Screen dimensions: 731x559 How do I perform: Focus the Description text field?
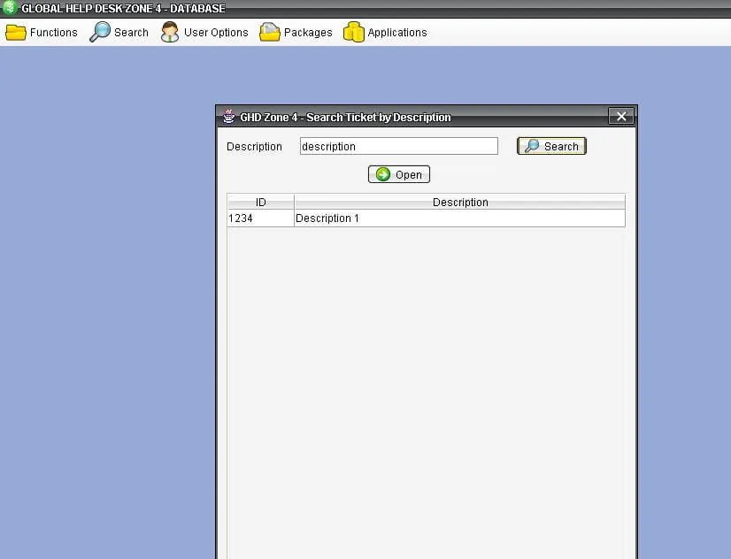(398, 146)
